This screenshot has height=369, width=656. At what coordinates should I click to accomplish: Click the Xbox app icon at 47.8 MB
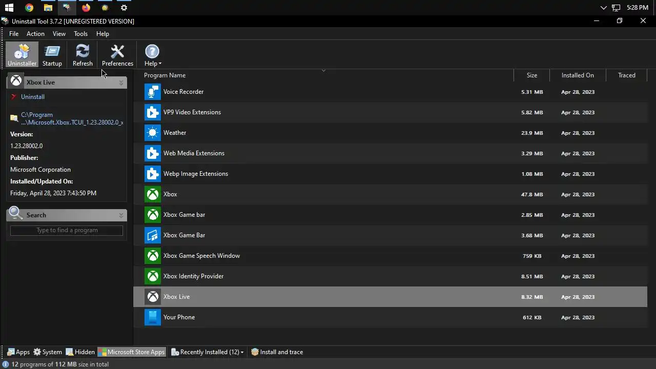point(153,194)
